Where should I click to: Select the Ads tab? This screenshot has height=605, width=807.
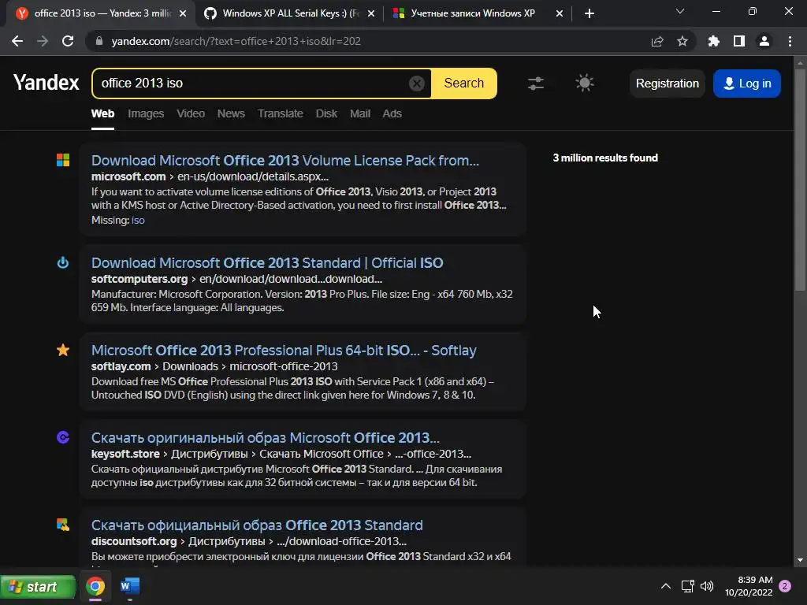point(392,113)
